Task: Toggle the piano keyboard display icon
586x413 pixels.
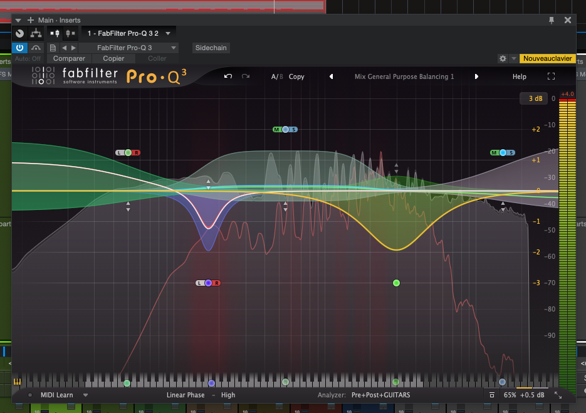Action: 17,382
